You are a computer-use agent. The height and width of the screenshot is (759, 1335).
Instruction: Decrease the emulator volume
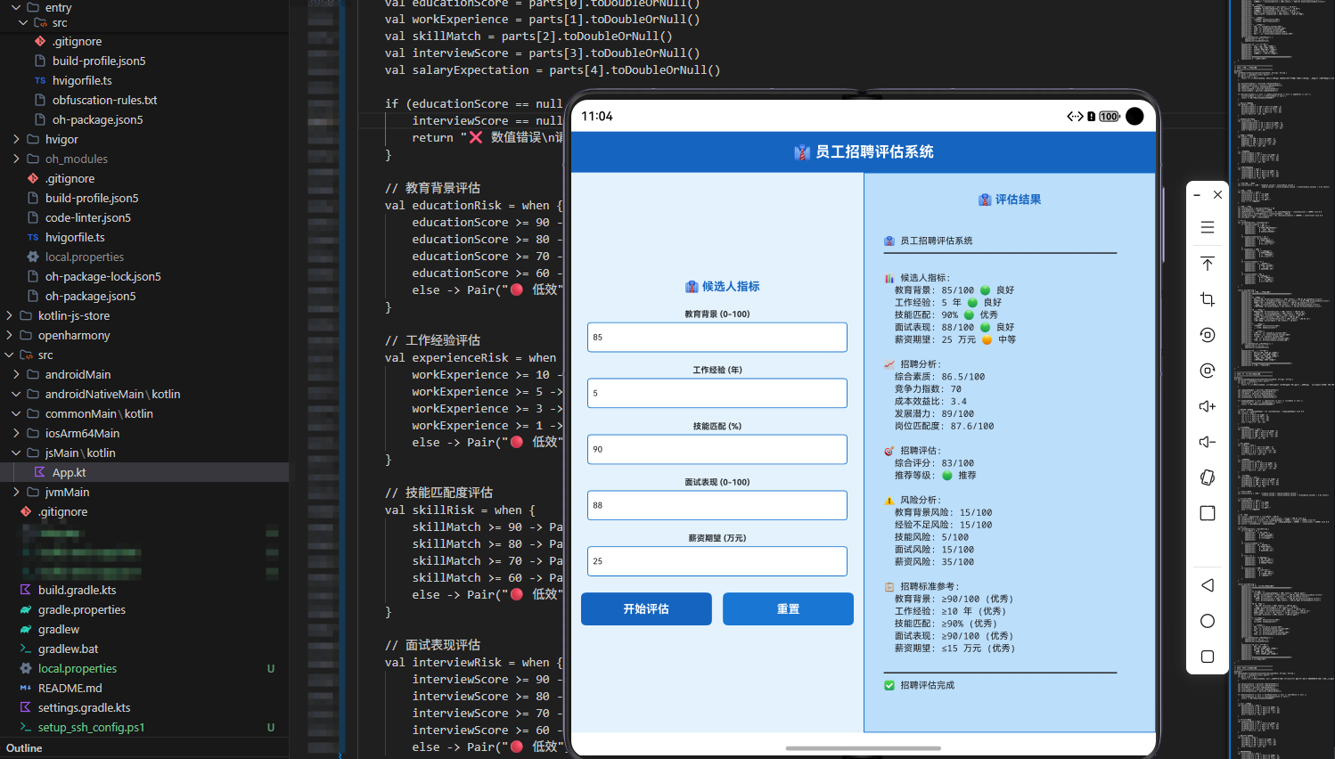pyautogui.click(x=1208, y=442)
